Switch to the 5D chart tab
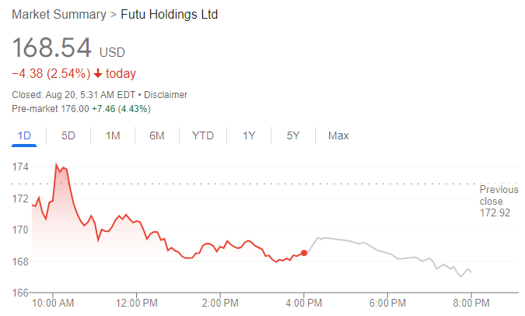This screenshot has width=525, height=316. (68, 135)
